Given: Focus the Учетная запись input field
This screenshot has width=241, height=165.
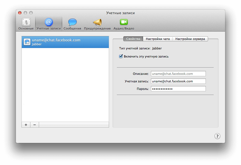Looking at the screenshot, I should point(178,81).
